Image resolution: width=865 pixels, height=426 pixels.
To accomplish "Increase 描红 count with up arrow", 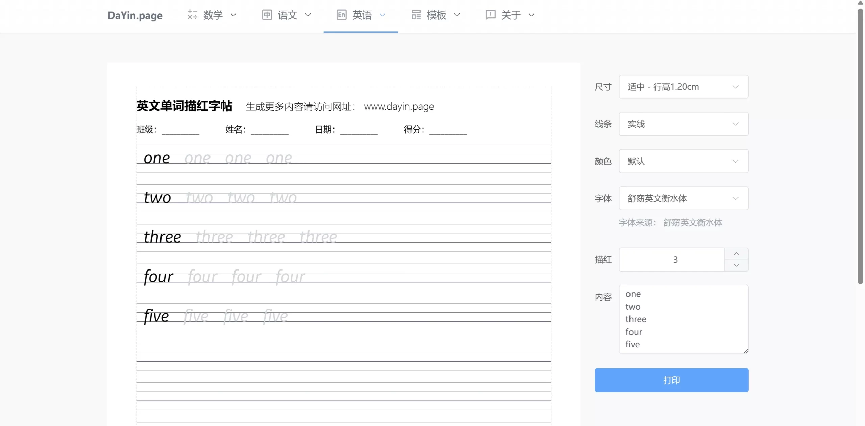I will (736, 254).
